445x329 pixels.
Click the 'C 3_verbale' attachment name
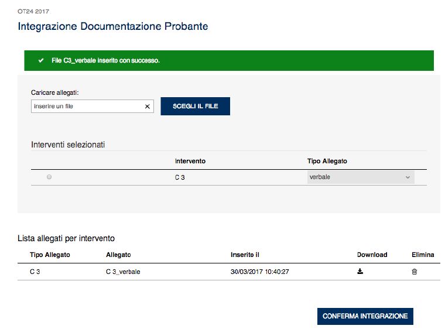click(x=123, y=272)
